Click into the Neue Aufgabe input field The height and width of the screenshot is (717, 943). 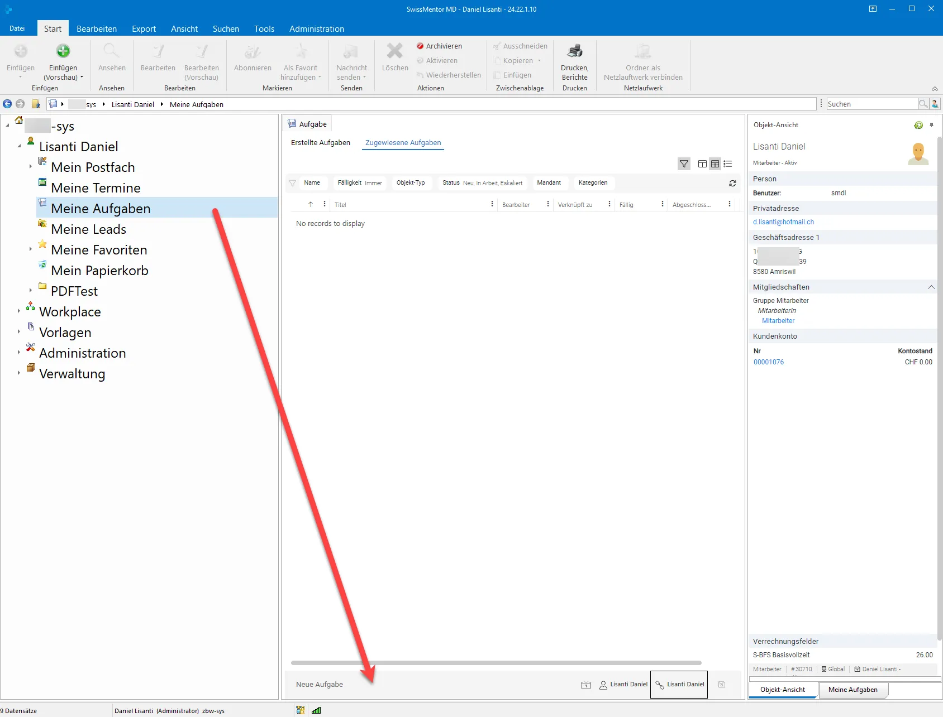[x=430, y=685]
